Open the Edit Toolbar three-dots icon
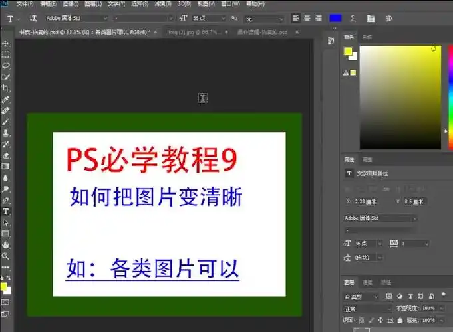This screenshot has height=332, width=453. click(x=5, y=267)
